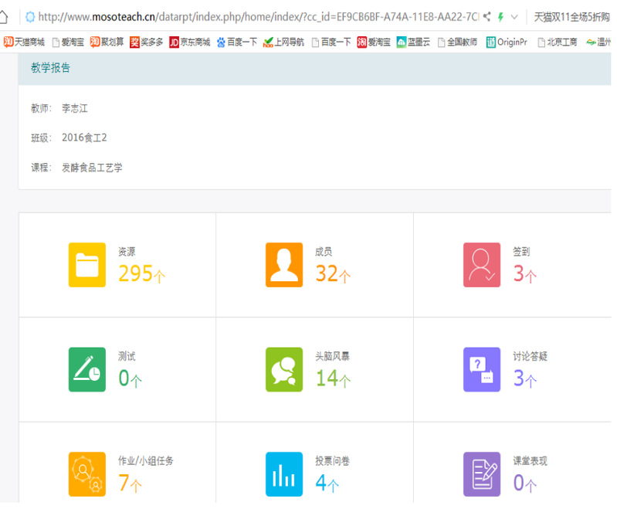617x509 pixels.
Task: Select the green 测试 pencil icon
Action: point(86,369)
